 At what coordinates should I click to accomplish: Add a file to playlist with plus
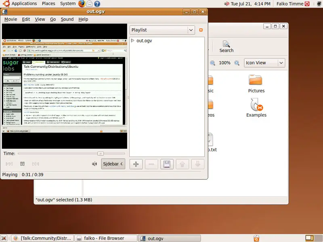pos(136,164)
